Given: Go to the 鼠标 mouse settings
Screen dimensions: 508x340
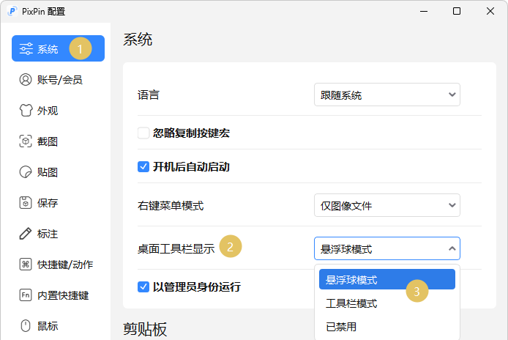Looking at the screenshot, I should [58, 326].
